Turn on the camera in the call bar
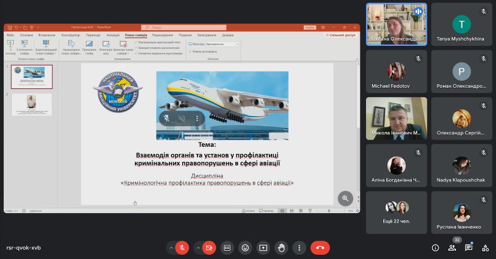The width and height of the screenshot is (496, 259). (x=209, y=247)
